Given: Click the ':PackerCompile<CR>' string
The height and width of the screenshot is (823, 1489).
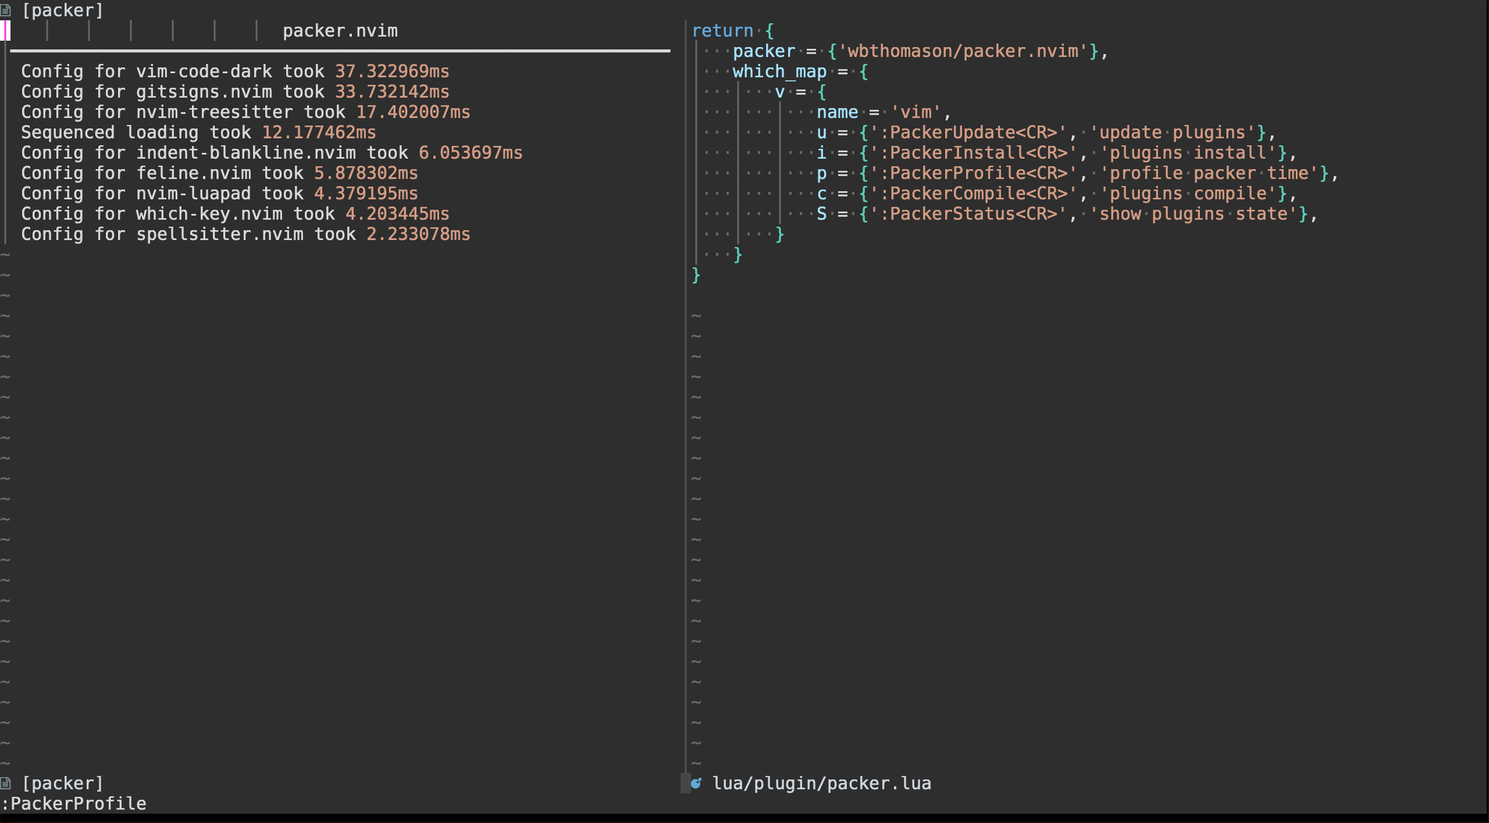Looking at the screenshot, I should coord(973,194).
